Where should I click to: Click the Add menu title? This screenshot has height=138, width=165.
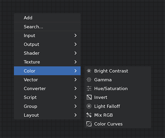[28, 18]
